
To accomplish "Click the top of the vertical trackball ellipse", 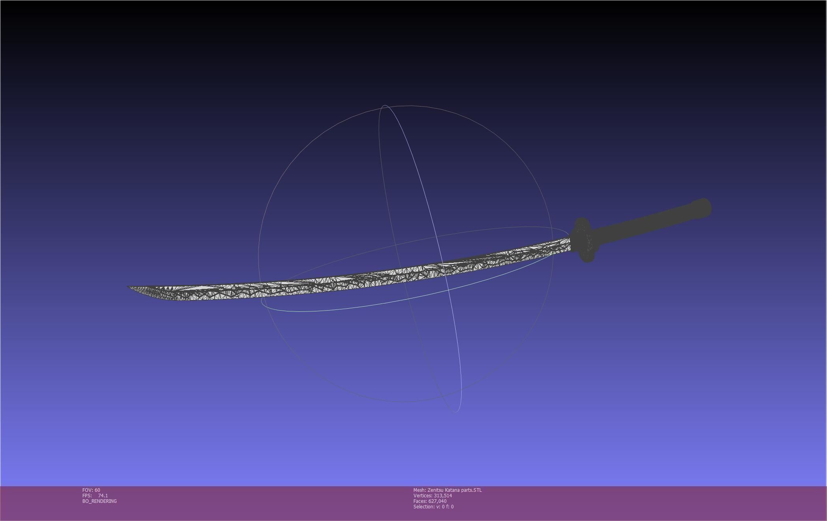I will coord(385,106).
